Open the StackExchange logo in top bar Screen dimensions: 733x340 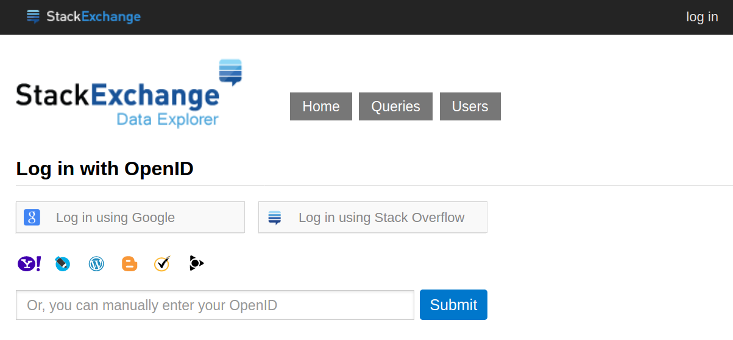pos(83,16)
